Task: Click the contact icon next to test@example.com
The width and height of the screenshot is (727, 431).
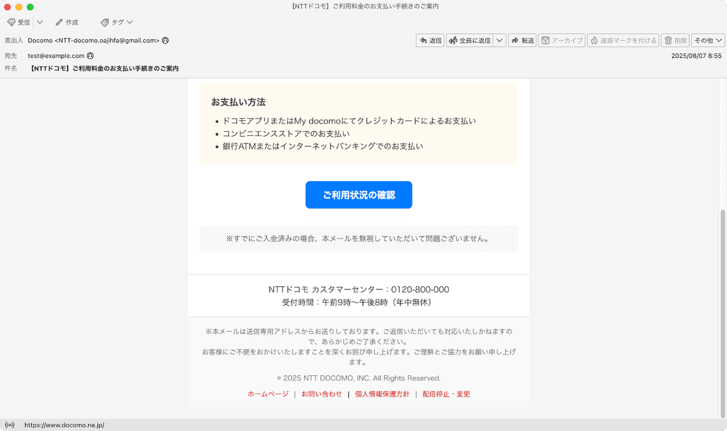Action: [90, 56]
